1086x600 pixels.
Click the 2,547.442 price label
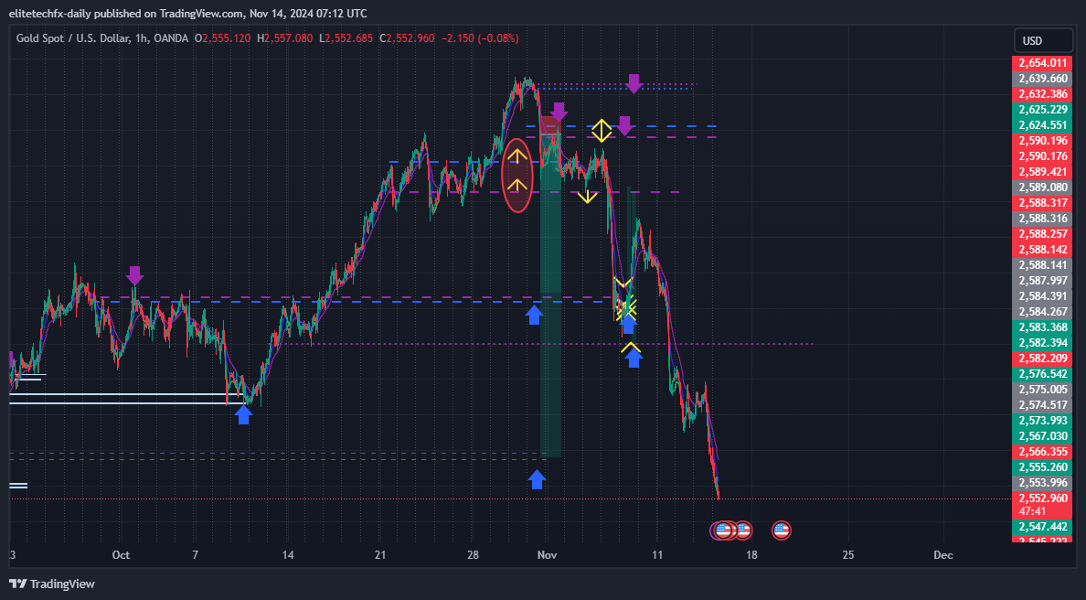(1042, 527)
